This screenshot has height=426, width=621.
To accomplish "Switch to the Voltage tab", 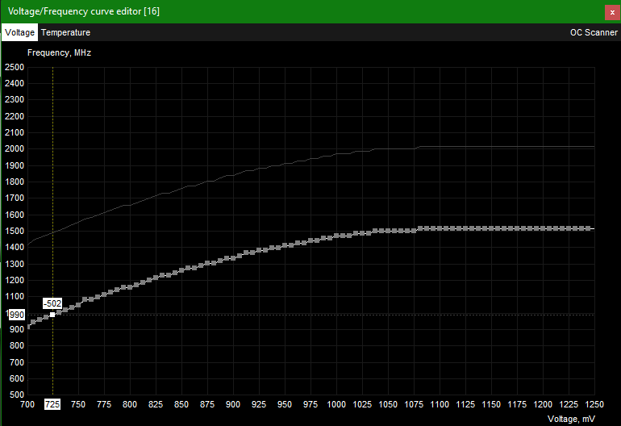I will click(19, 32).
